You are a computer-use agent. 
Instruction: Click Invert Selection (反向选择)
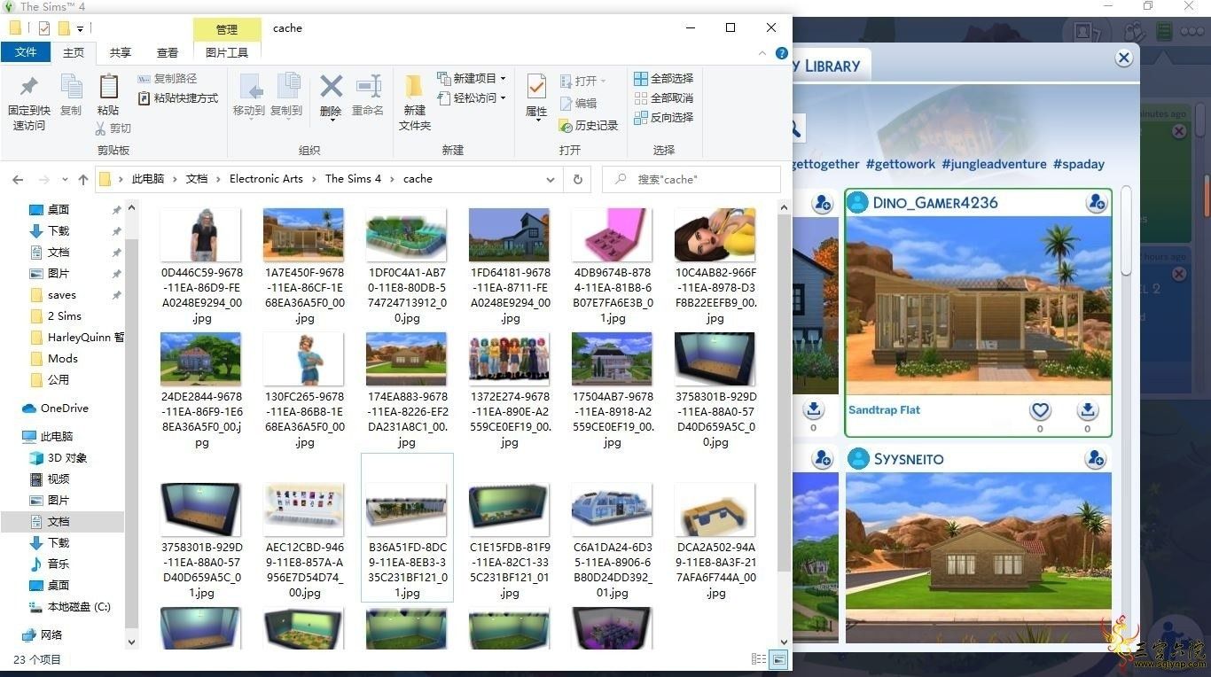[x=664, y=118]
